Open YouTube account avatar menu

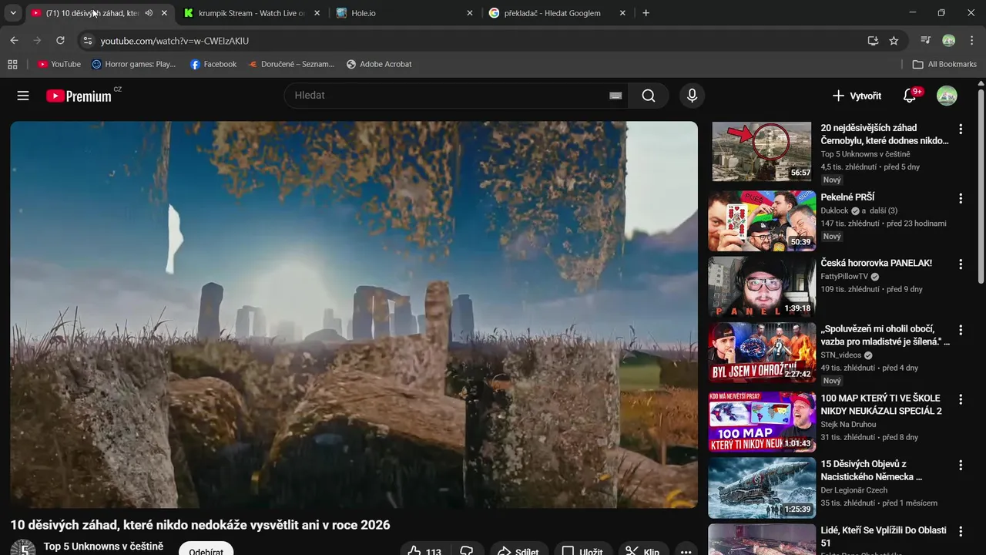click(947, 96)
